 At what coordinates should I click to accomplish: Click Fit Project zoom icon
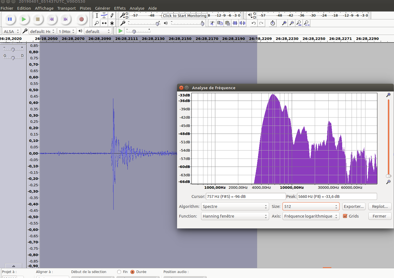click(x=306, y=23)
